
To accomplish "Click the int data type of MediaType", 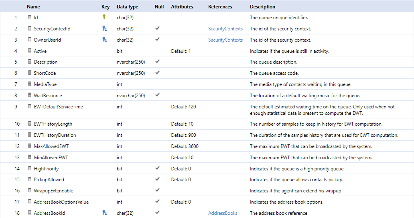I will point(119,84).
